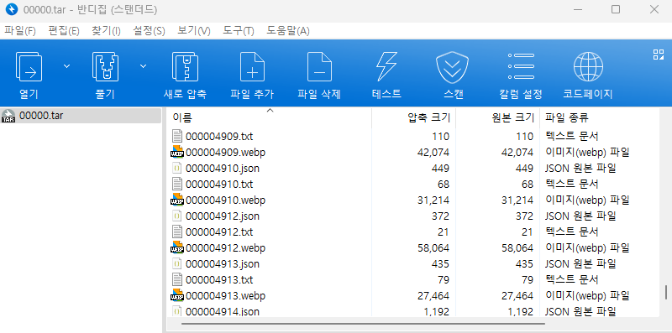Open the 설정(S) menu
This screenshot has width=672, height=333.
coord(149,31)
